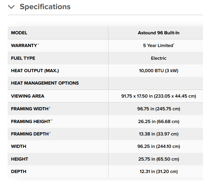The height and width of the screenshot is (181, 203).
Task: Click the Specifications heading
Action: coord(45,7)
